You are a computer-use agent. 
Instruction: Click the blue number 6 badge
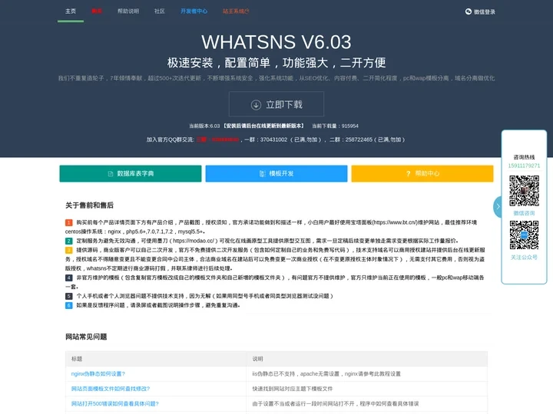click(69, 305)
